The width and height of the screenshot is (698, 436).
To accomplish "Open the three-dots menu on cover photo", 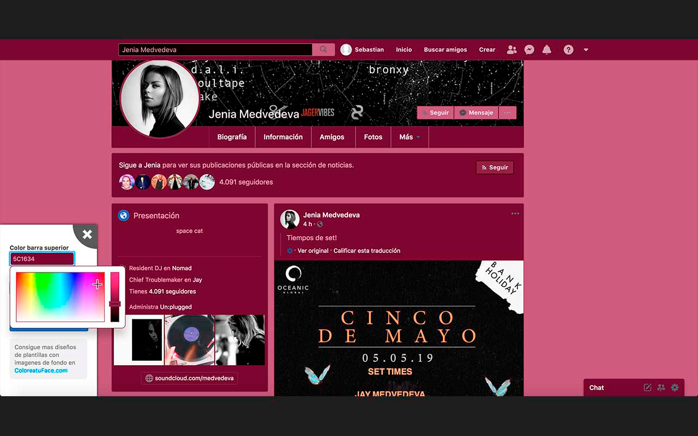I will click(507, 113).
